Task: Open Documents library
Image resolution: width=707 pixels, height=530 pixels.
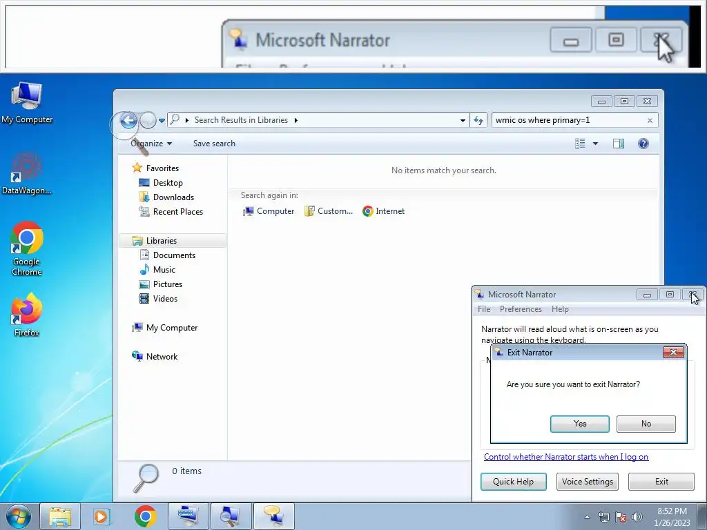Action: (x=167, y=255)
